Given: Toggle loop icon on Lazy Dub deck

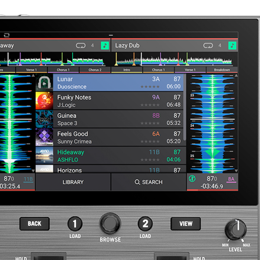Looking at the screenshot, I should [208, 45].
